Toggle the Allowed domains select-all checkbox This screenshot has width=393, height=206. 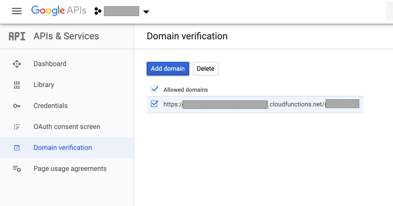(154, 89)
